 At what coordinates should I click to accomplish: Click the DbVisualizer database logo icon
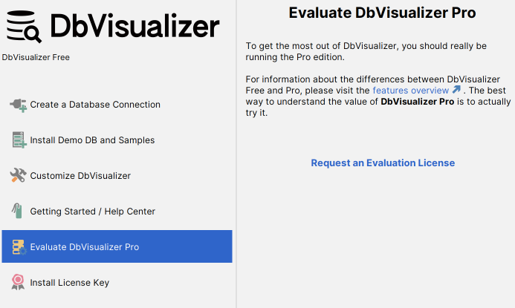click(x=25, y=27)
